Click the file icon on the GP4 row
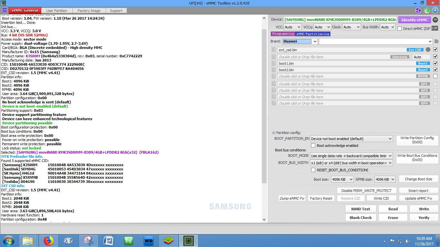 click(274, 103)
